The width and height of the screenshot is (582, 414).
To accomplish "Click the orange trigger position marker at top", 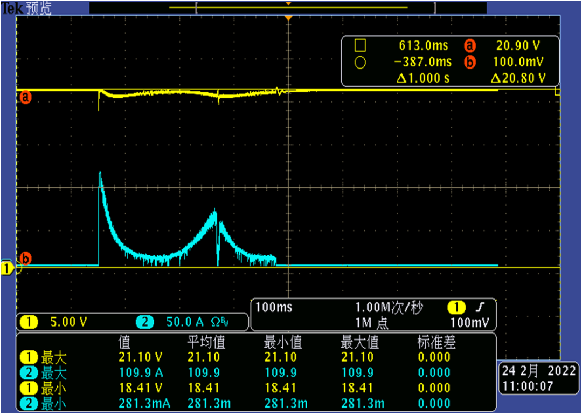I will pyautogui.click(x=289, y=19).
